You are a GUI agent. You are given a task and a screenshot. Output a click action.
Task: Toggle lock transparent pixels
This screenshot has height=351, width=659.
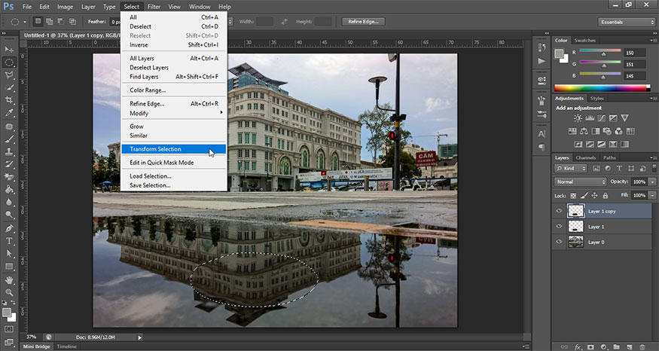pos(573,196)
